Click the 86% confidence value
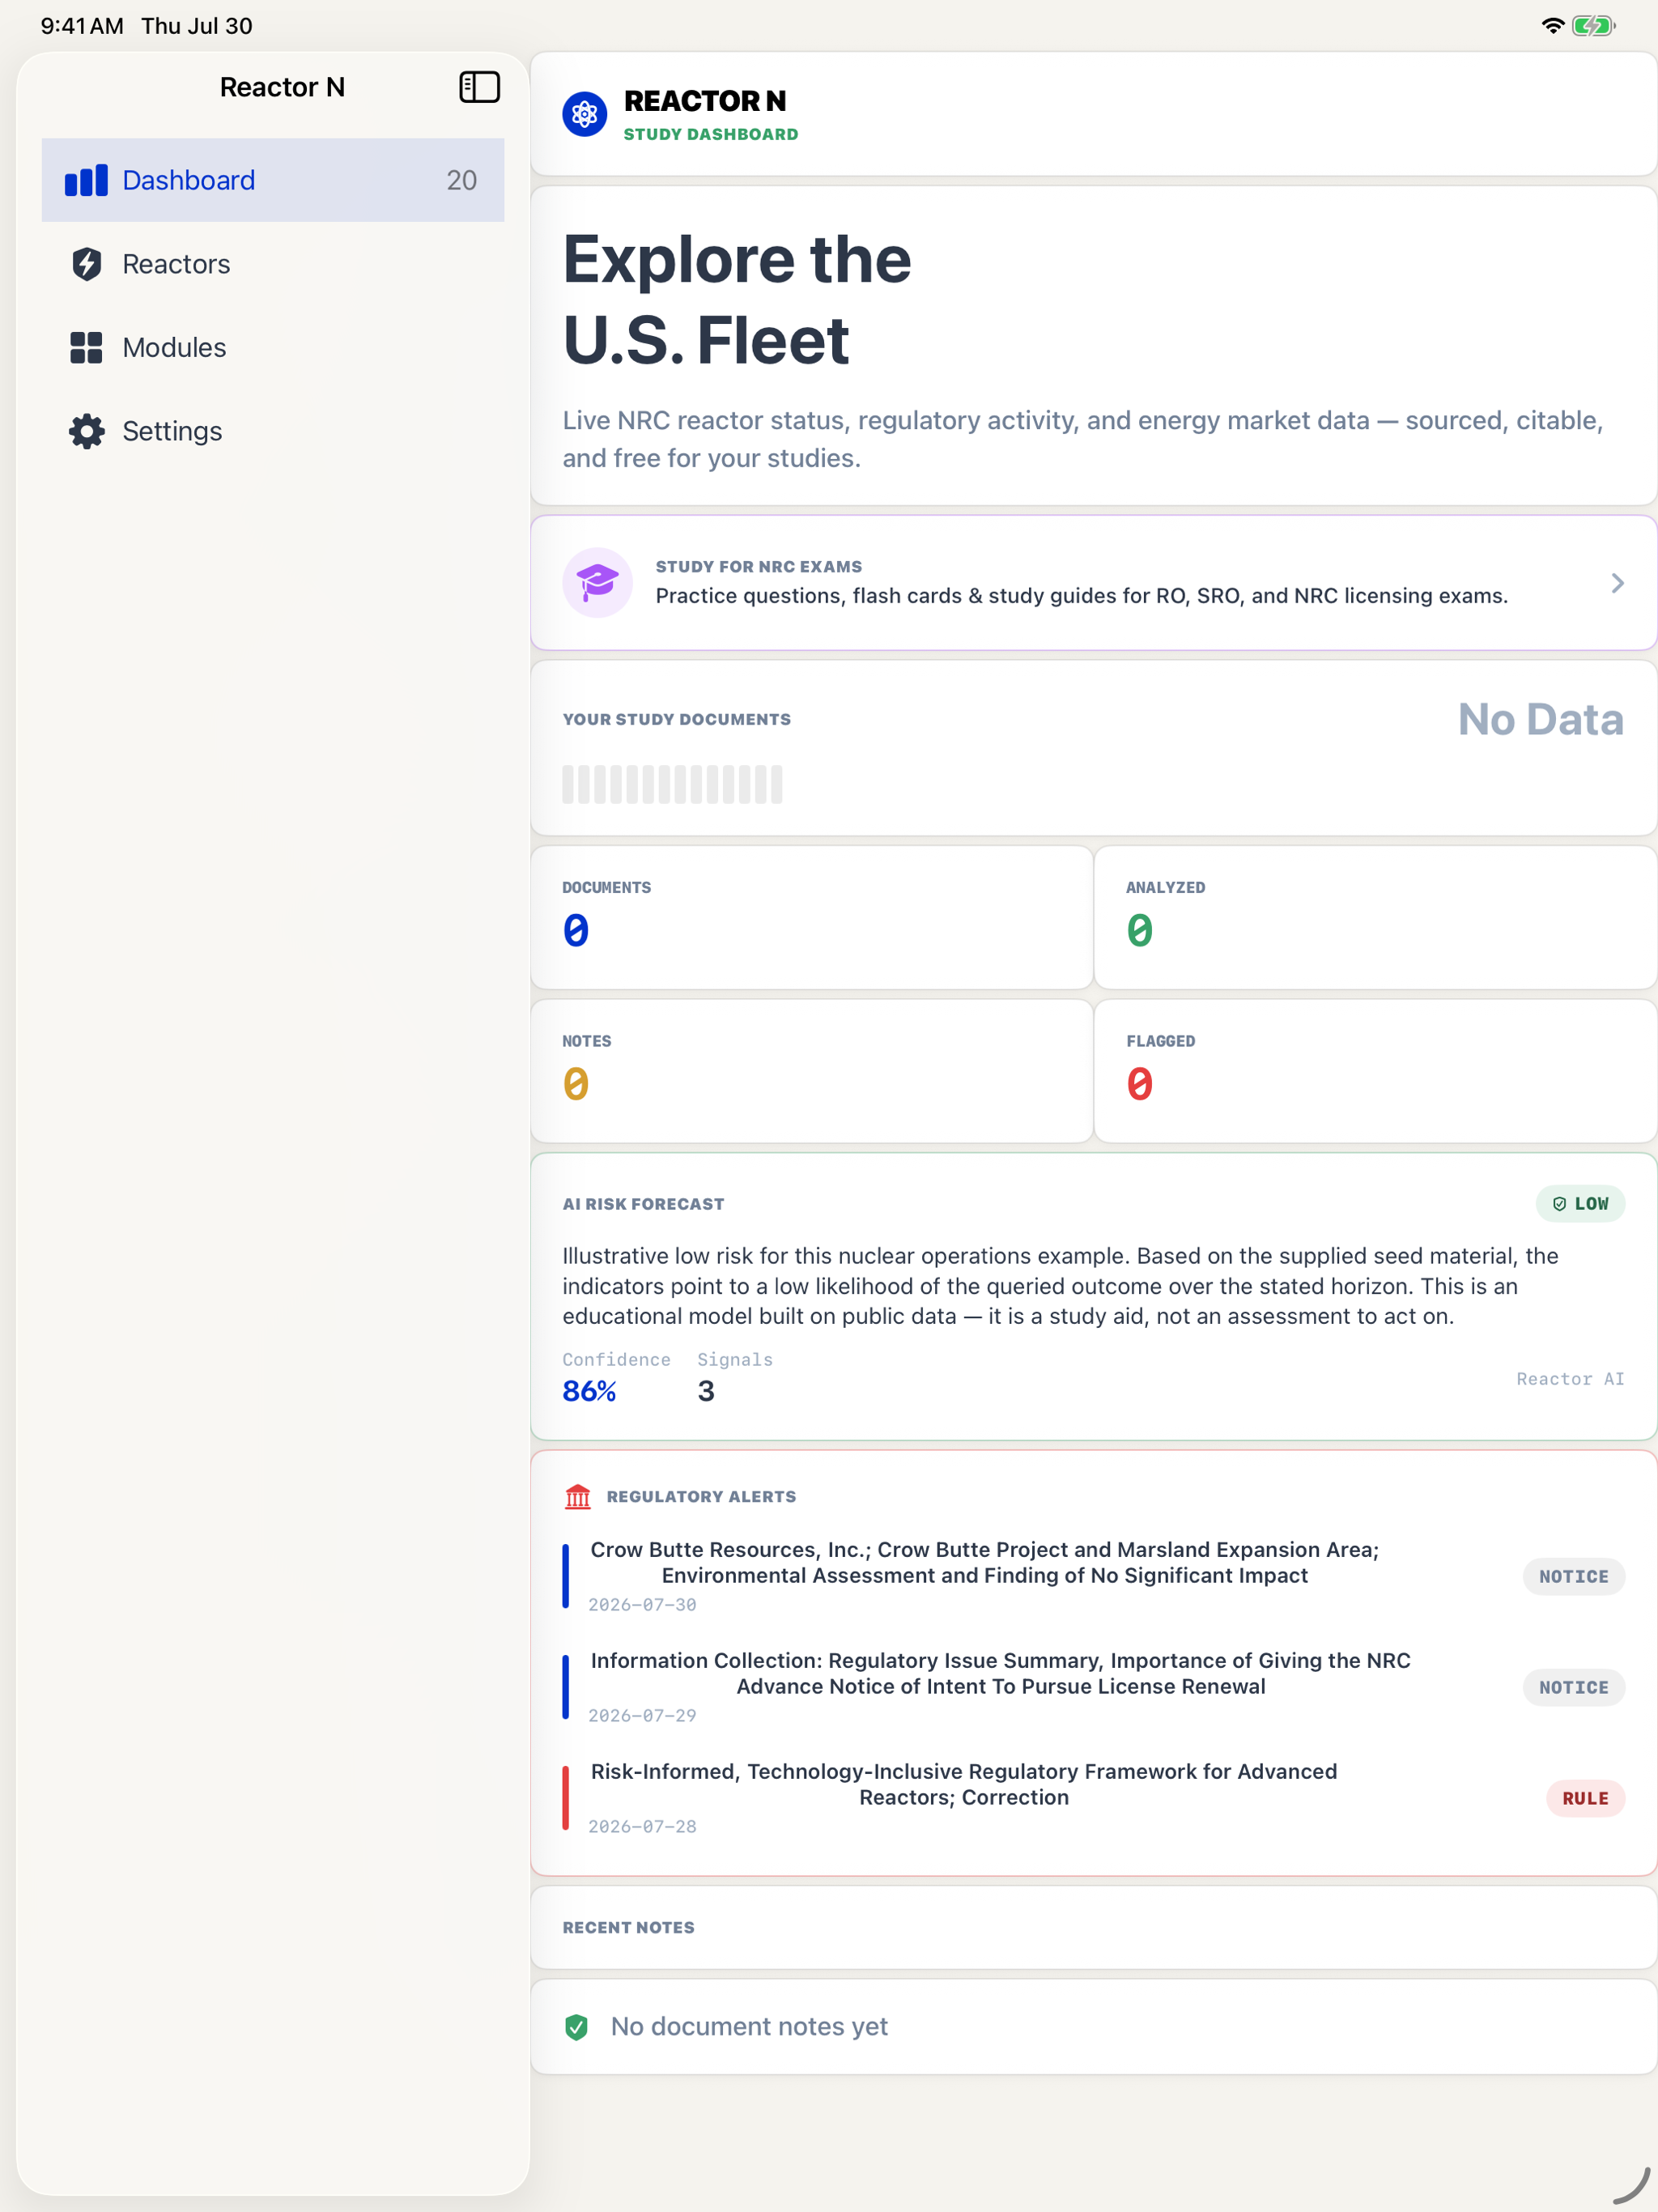Screen dimensions: 1658x2212 pos(589,1390)
